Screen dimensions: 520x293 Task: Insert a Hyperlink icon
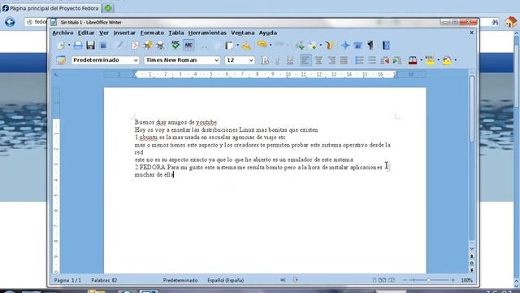point(300,46)
